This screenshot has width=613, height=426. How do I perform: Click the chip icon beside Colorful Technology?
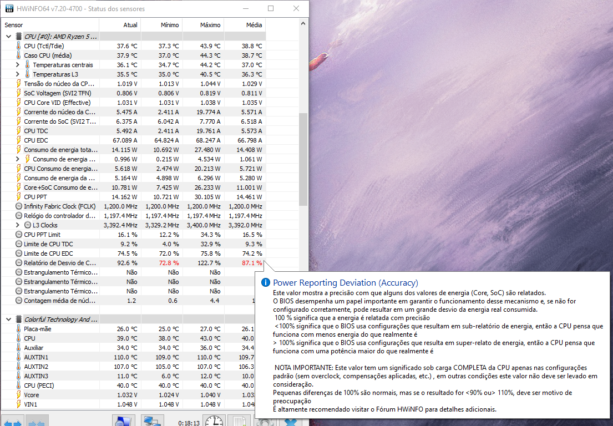[18, 319]
